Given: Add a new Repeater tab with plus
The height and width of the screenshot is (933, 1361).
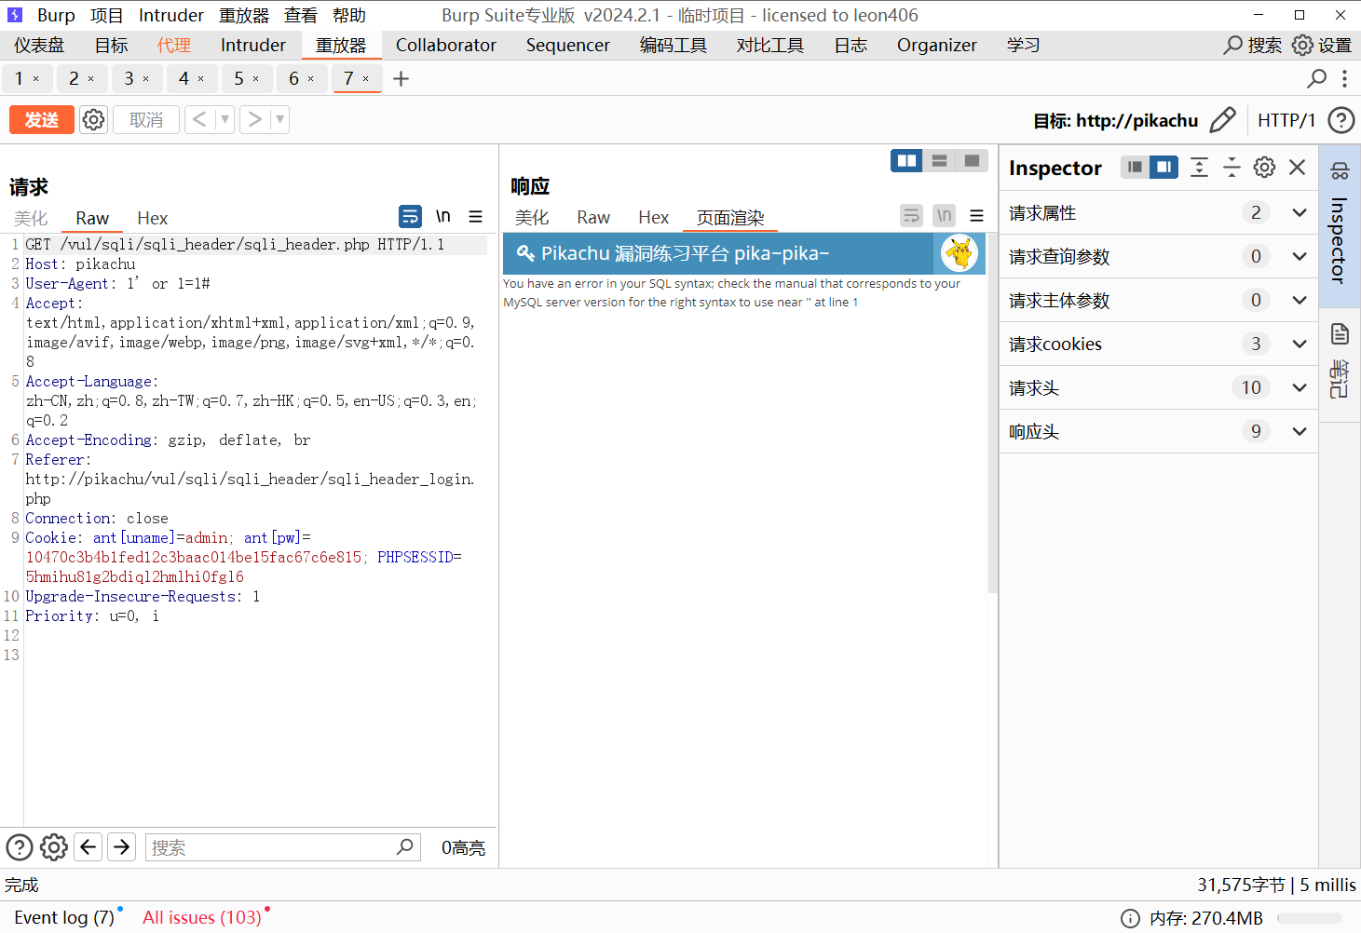Looking at the screenshot, I should (x=401, y=79).
